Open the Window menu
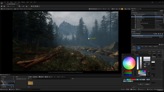The image size is (164, 92). (x=11, y=2)
